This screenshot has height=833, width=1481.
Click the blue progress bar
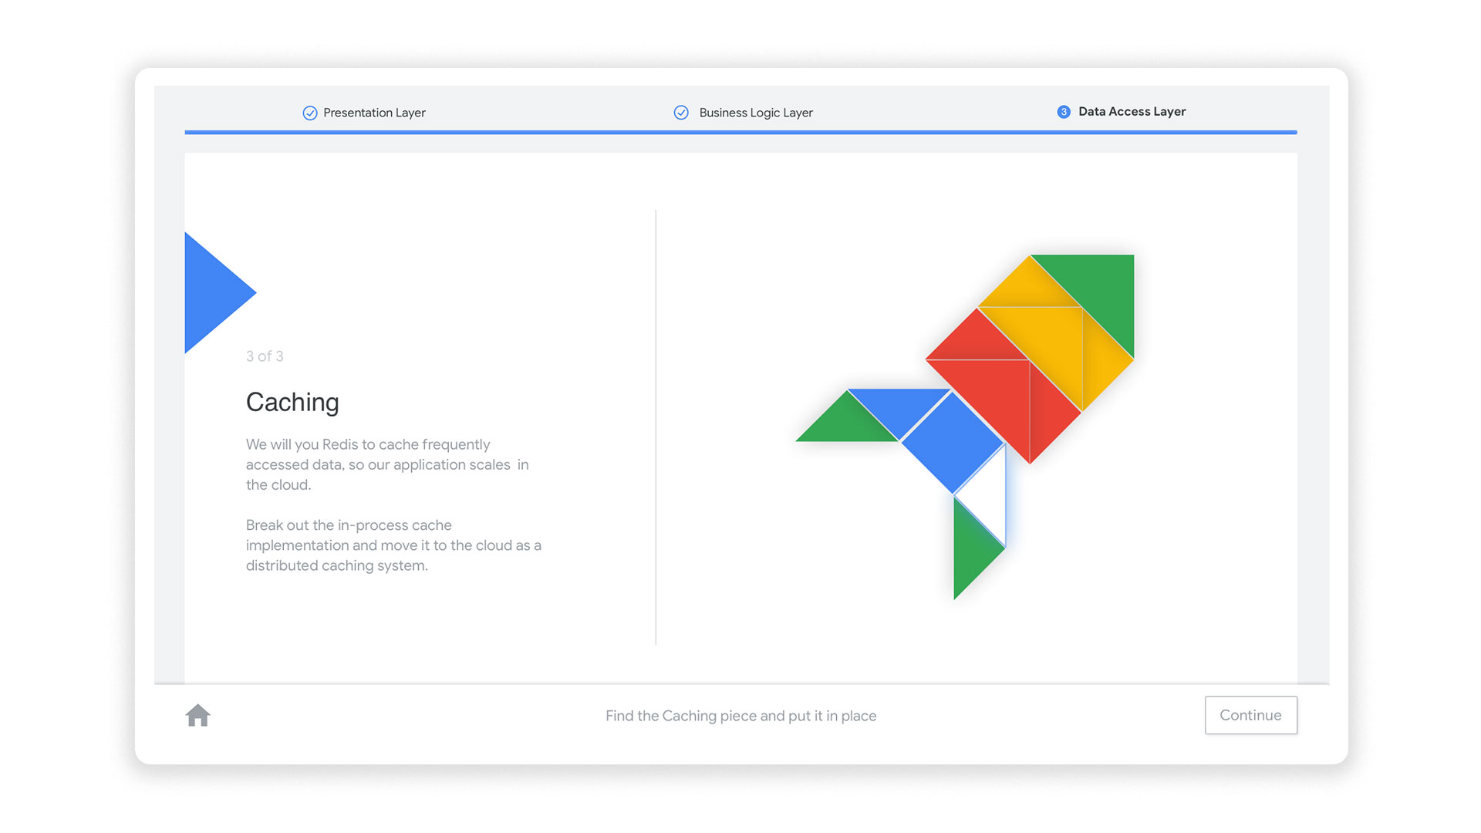point(740,133)
